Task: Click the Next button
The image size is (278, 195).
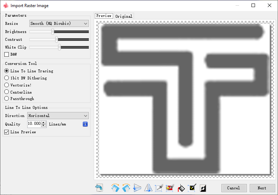Action: 262,188
